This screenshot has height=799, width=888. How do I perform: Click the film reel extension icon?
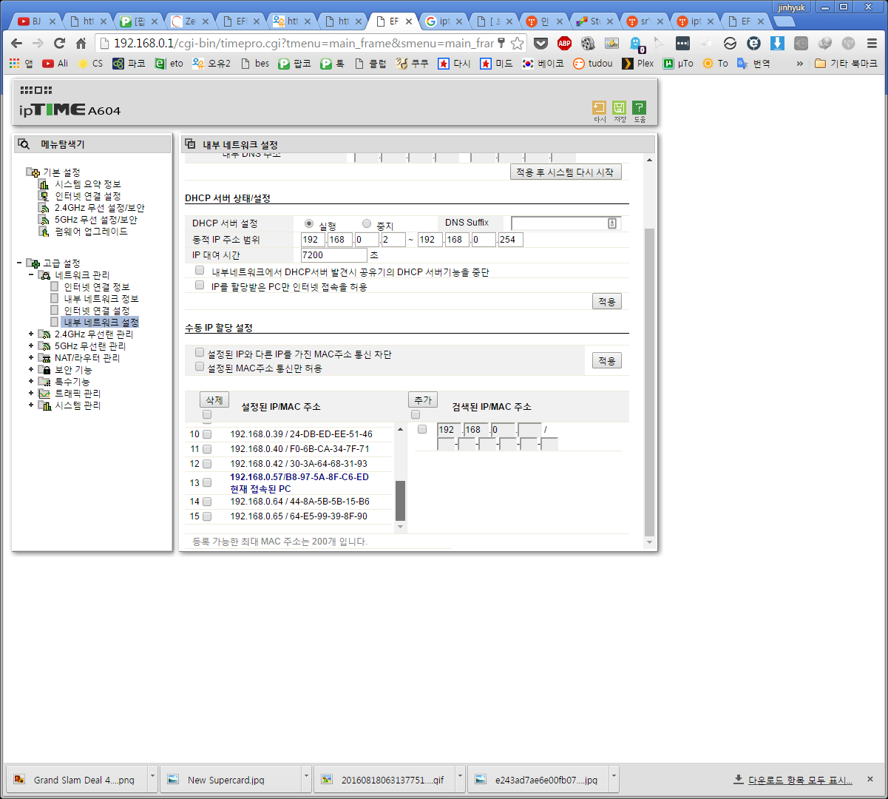point(588,43)
